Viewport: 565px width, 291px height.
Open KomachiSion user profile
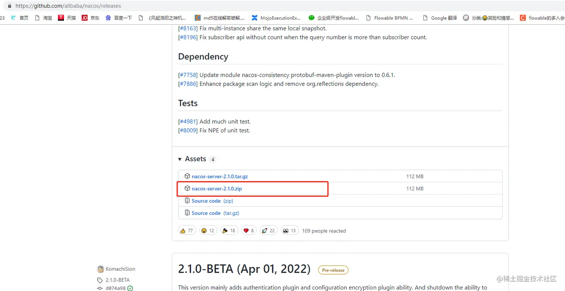pos(120,269)
